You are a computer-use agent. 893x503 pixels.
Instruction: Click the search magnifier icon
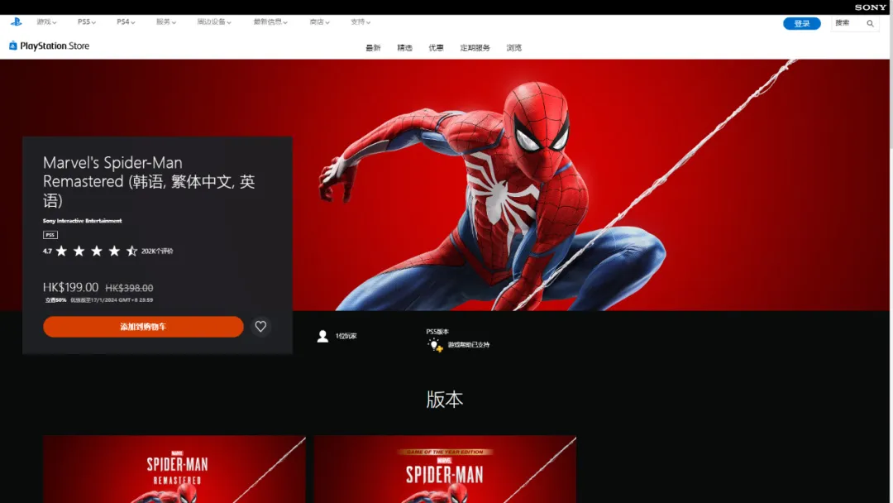870,23
